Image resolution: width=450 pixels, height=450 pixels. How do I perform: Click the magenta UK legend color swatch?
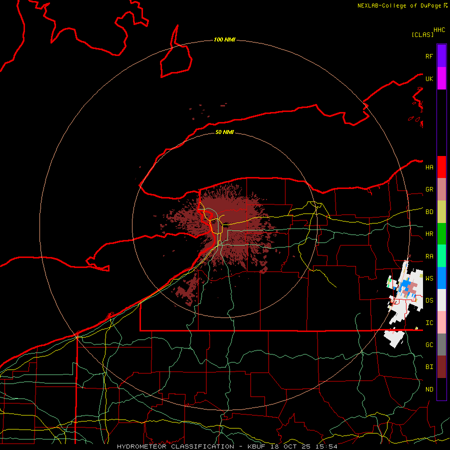(441, 78)
